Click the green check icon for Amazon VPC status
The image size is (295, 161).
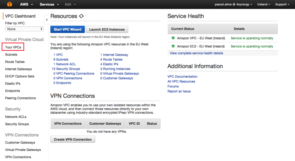coord(173,38)
